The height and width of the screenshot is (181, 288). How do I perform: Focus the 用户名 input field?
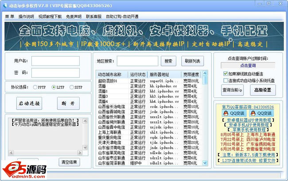pyautogui.click(x=55, y=61)
